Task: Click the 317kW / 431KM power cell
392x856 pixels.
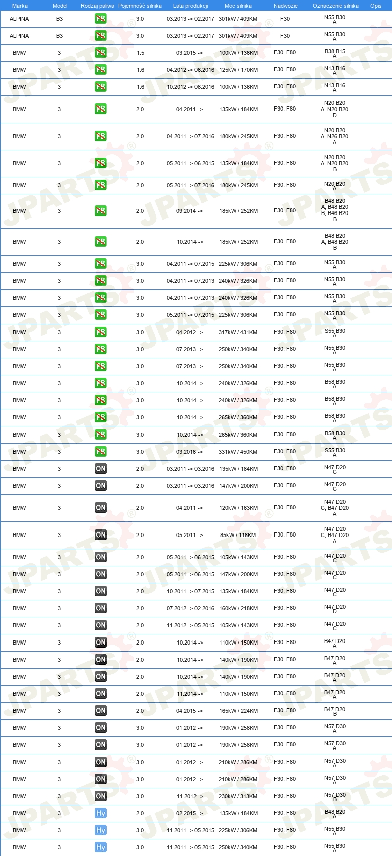Action: [x=238, y=332]
